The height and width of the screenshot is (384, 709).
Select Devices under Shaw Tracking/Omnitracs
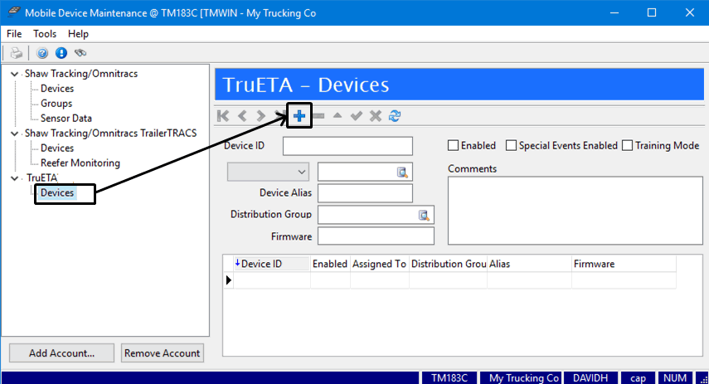tap(57, 89)
